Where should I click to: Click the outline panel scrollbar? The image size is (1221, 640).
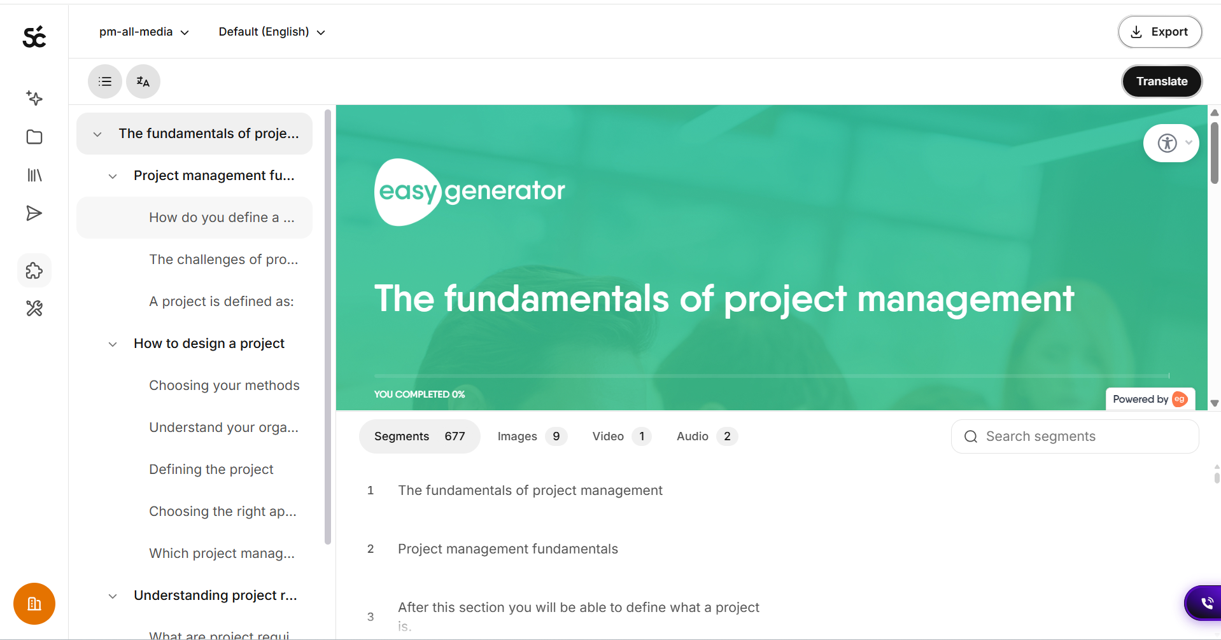pos(328,327)
